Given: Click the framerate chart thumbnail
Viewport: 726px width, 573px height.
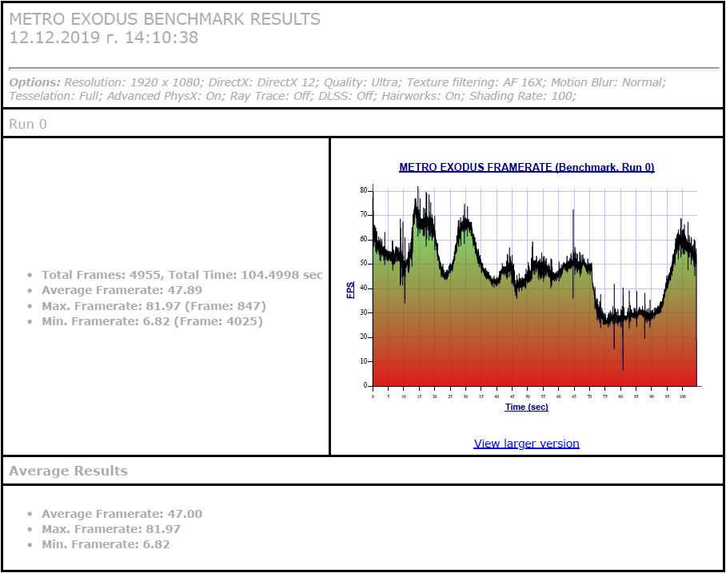Looking at the screenshot, I should pyautogui.click(x=527, y=287).
